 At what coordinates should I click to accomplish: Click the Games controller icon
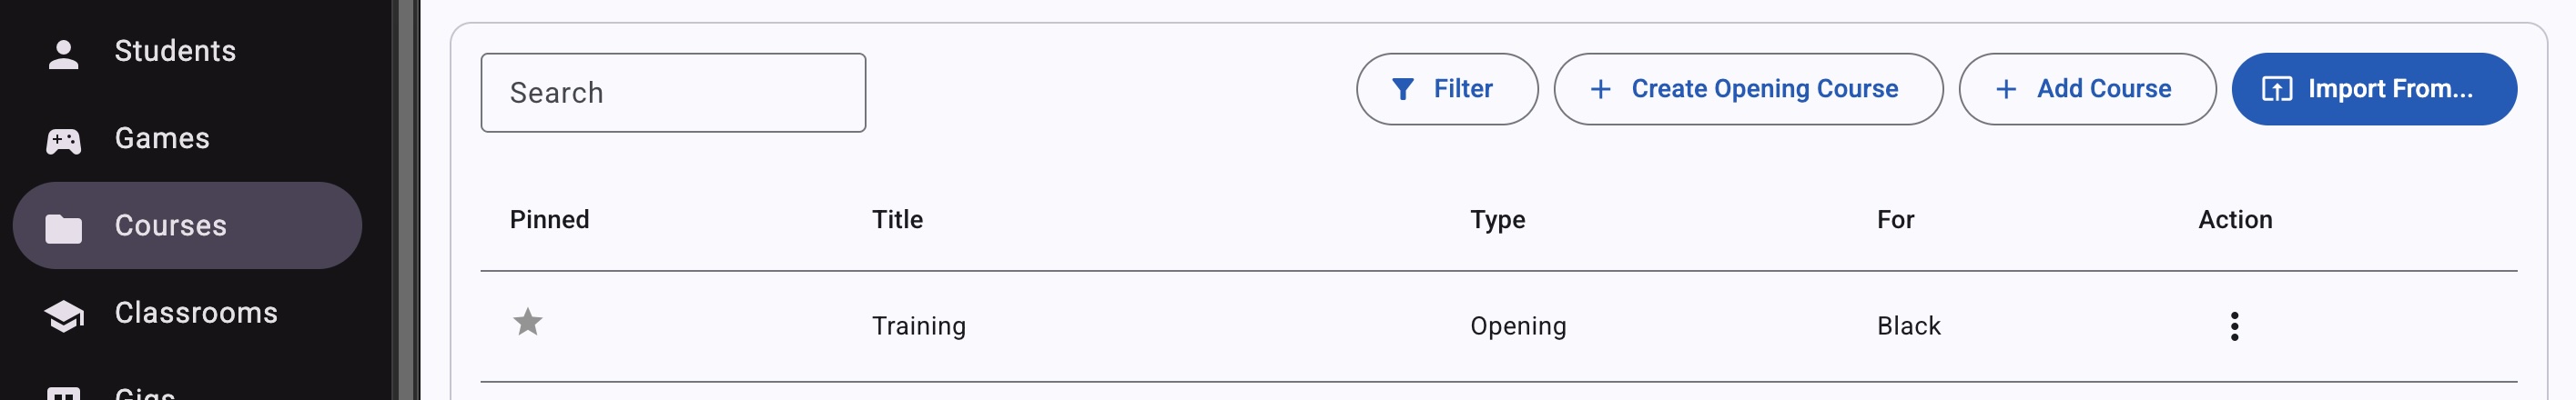(x=63, y=142)
